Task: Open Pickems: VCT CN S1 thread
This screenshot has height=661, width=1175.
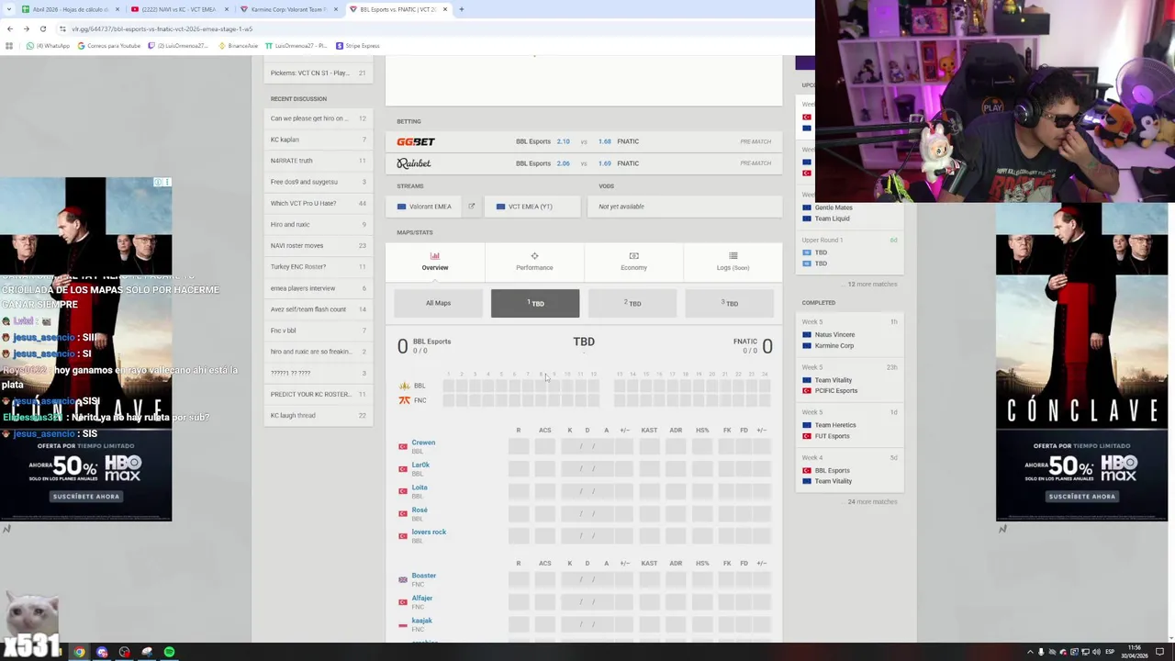Action: [x=318, y=73]
